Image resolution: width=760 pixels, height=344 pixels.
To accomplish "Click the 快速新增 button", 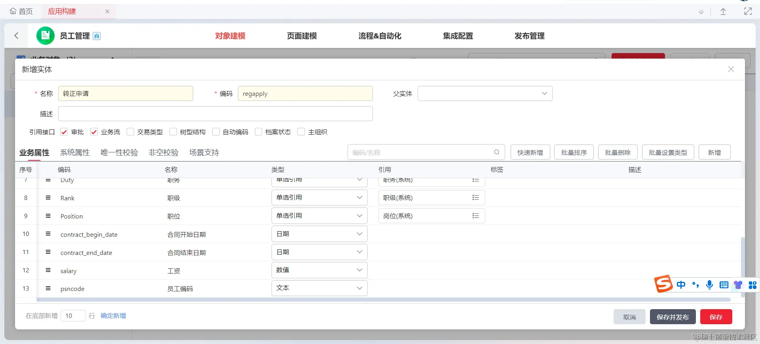I will point(530,152).
